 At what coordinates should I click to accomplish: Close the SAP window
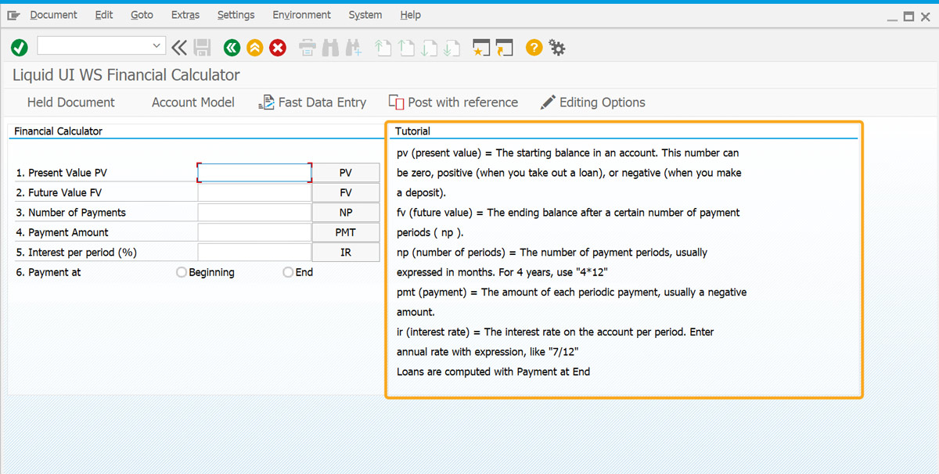(x=926, y=16)
